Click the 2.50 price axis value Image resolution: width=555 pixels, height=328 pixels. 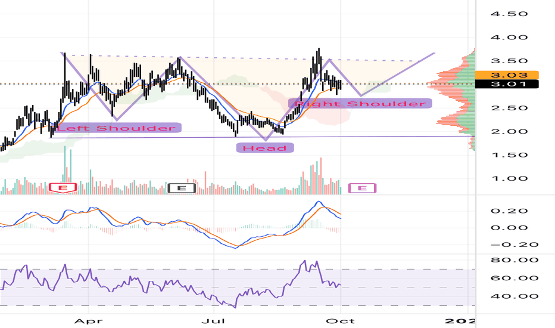(509, 108)
